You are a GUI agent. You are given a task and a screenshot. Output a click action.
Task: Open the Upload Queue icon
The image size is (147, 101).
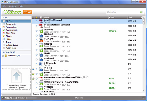pyautogui.click(x=4, y=45)
